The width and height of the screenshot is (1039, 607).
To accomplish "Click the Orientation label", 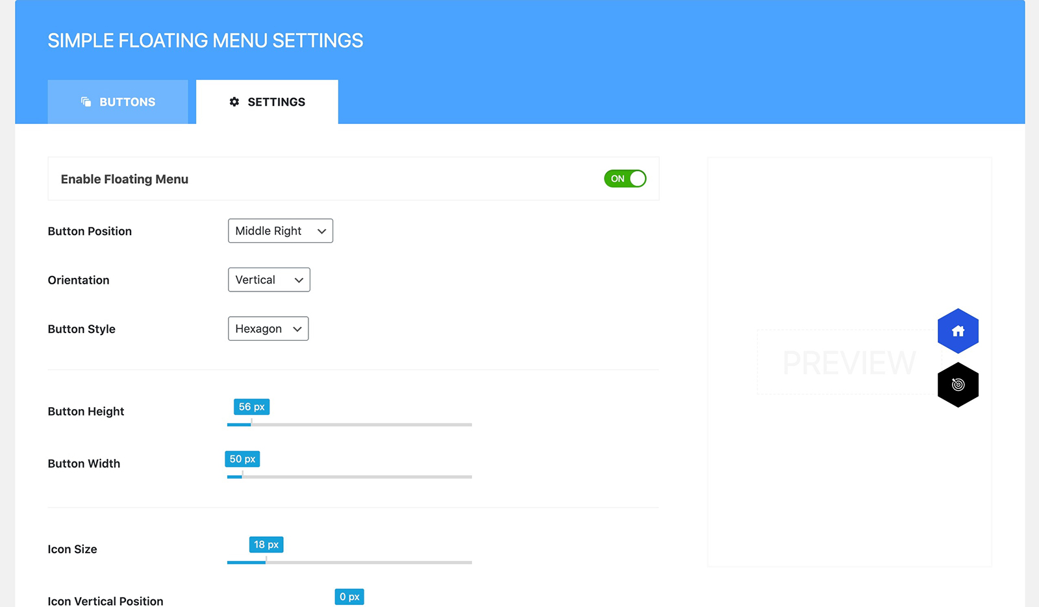I will pyautogui.click(x=79, y=280).
